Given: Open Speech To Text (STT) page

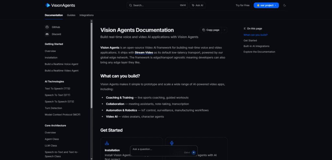Looking at the screenshot, I should click(x=57, y=95).
